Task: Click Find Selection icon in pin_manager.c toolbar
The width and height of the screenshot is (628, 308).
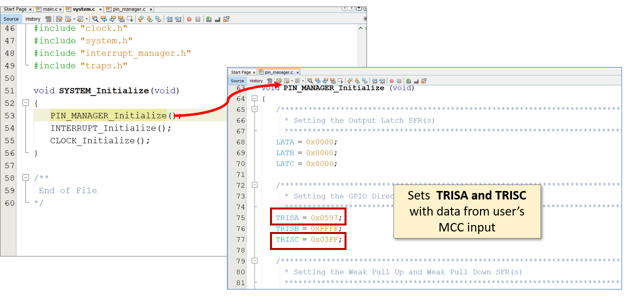Action: pos(310,80)
